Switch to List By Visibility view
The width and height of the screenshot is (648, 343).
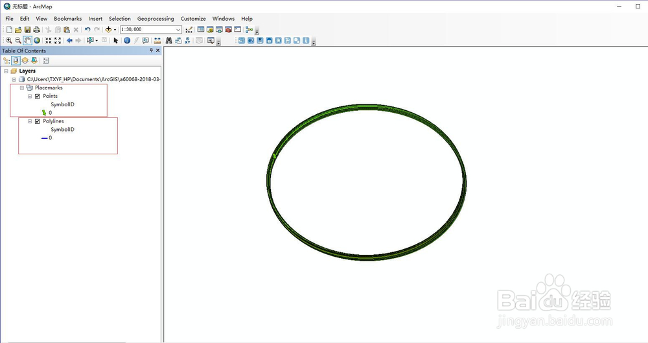25,61
